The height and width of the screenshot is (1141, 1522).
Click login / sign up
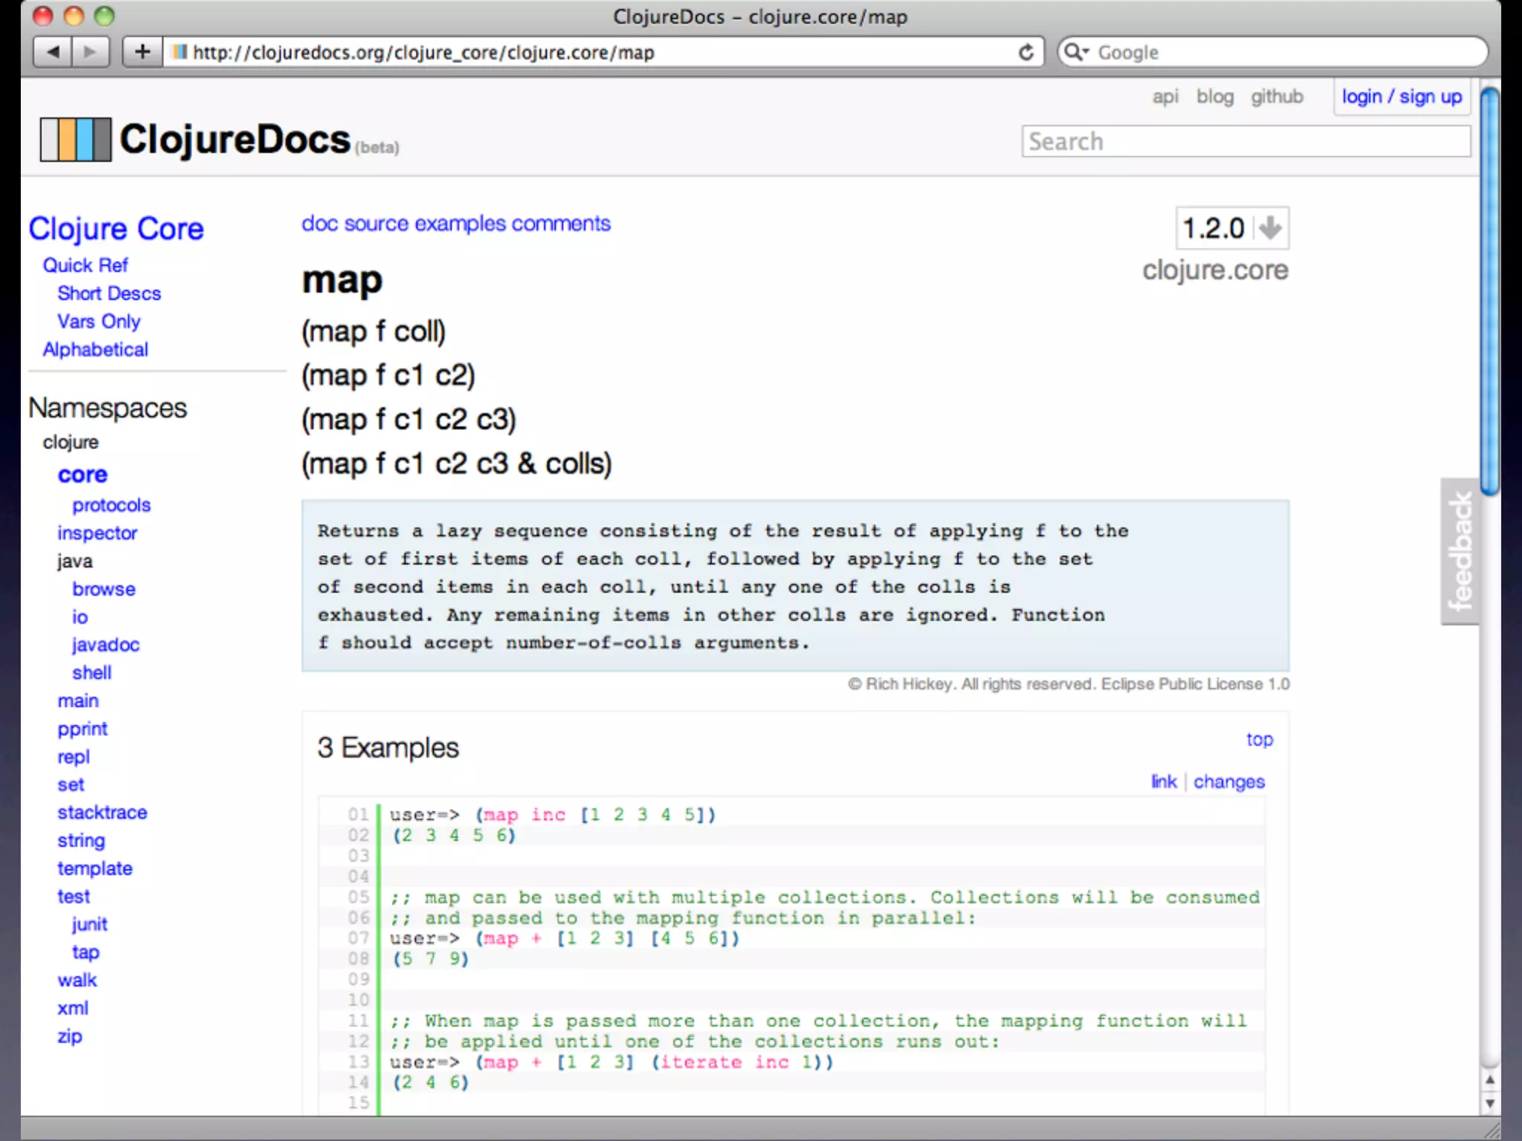click(1402, 97)
